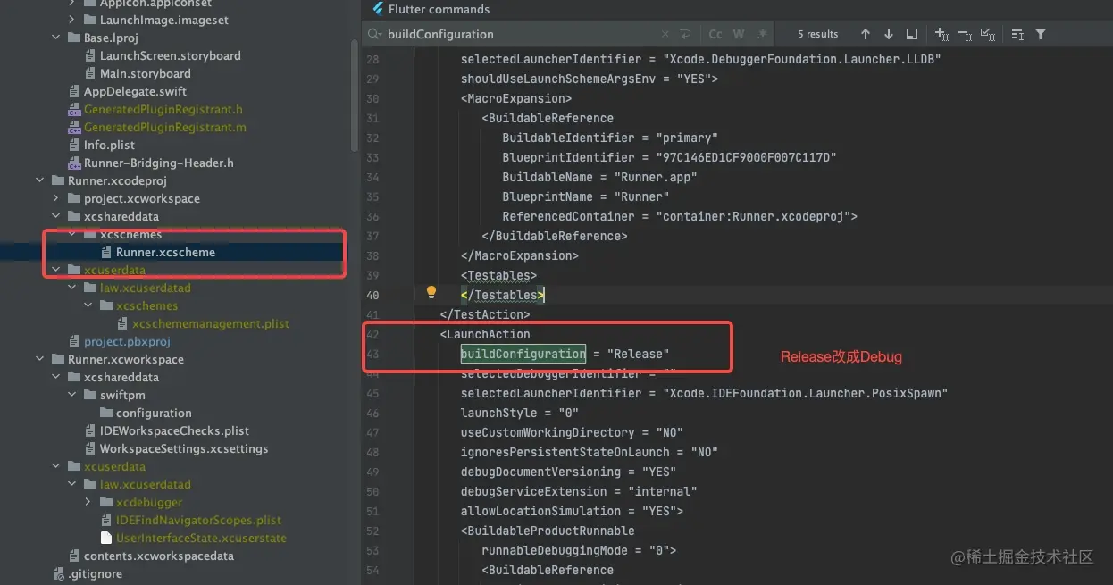This screenshot has width=1113, height=585.
Task: Click launchStyle = "0" line
Action: coord(520,413)
